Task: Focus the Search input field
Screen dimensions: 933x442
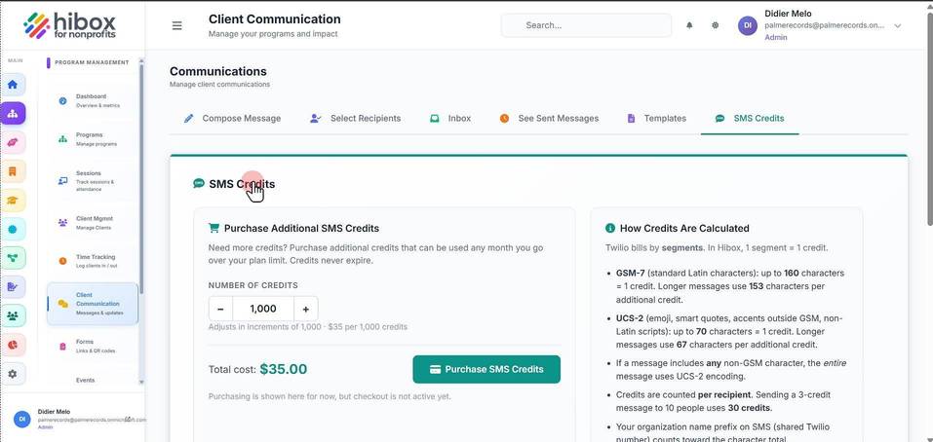Action: coord(586,25)
